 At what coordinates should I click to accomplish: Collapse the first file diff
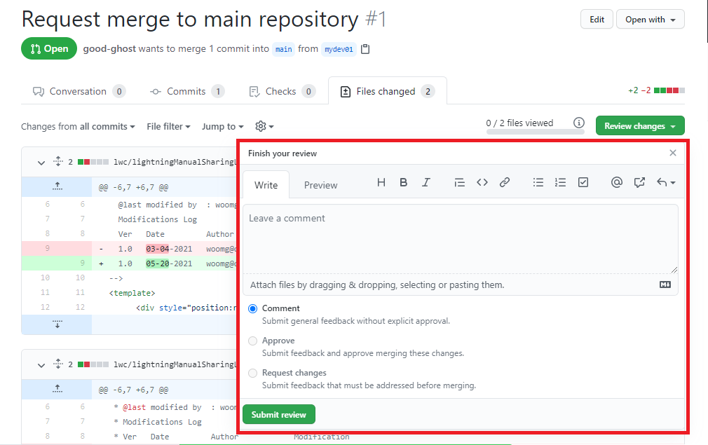click(x=41, y=161)
